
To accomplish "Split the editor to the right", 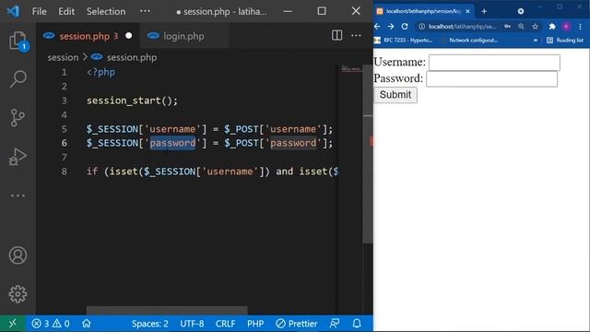I will [336, 35].
